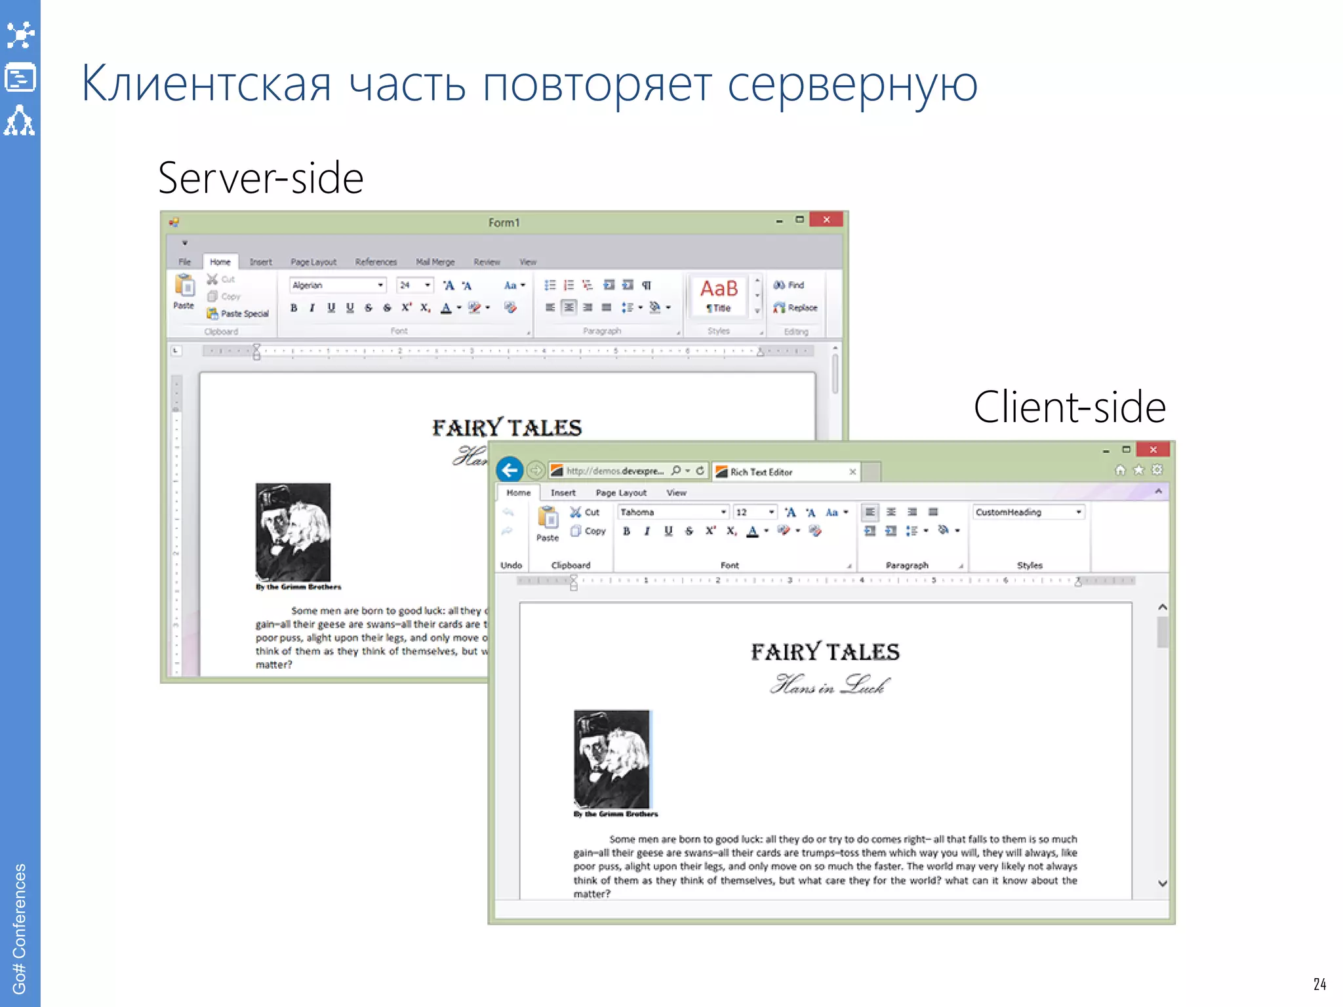Expand the Styles gallery in Form1
This screenshot has height=1007, width=1343.
757,312
